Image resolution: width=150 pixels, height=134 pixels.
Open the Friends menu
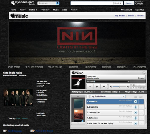[x=45, y=10]
